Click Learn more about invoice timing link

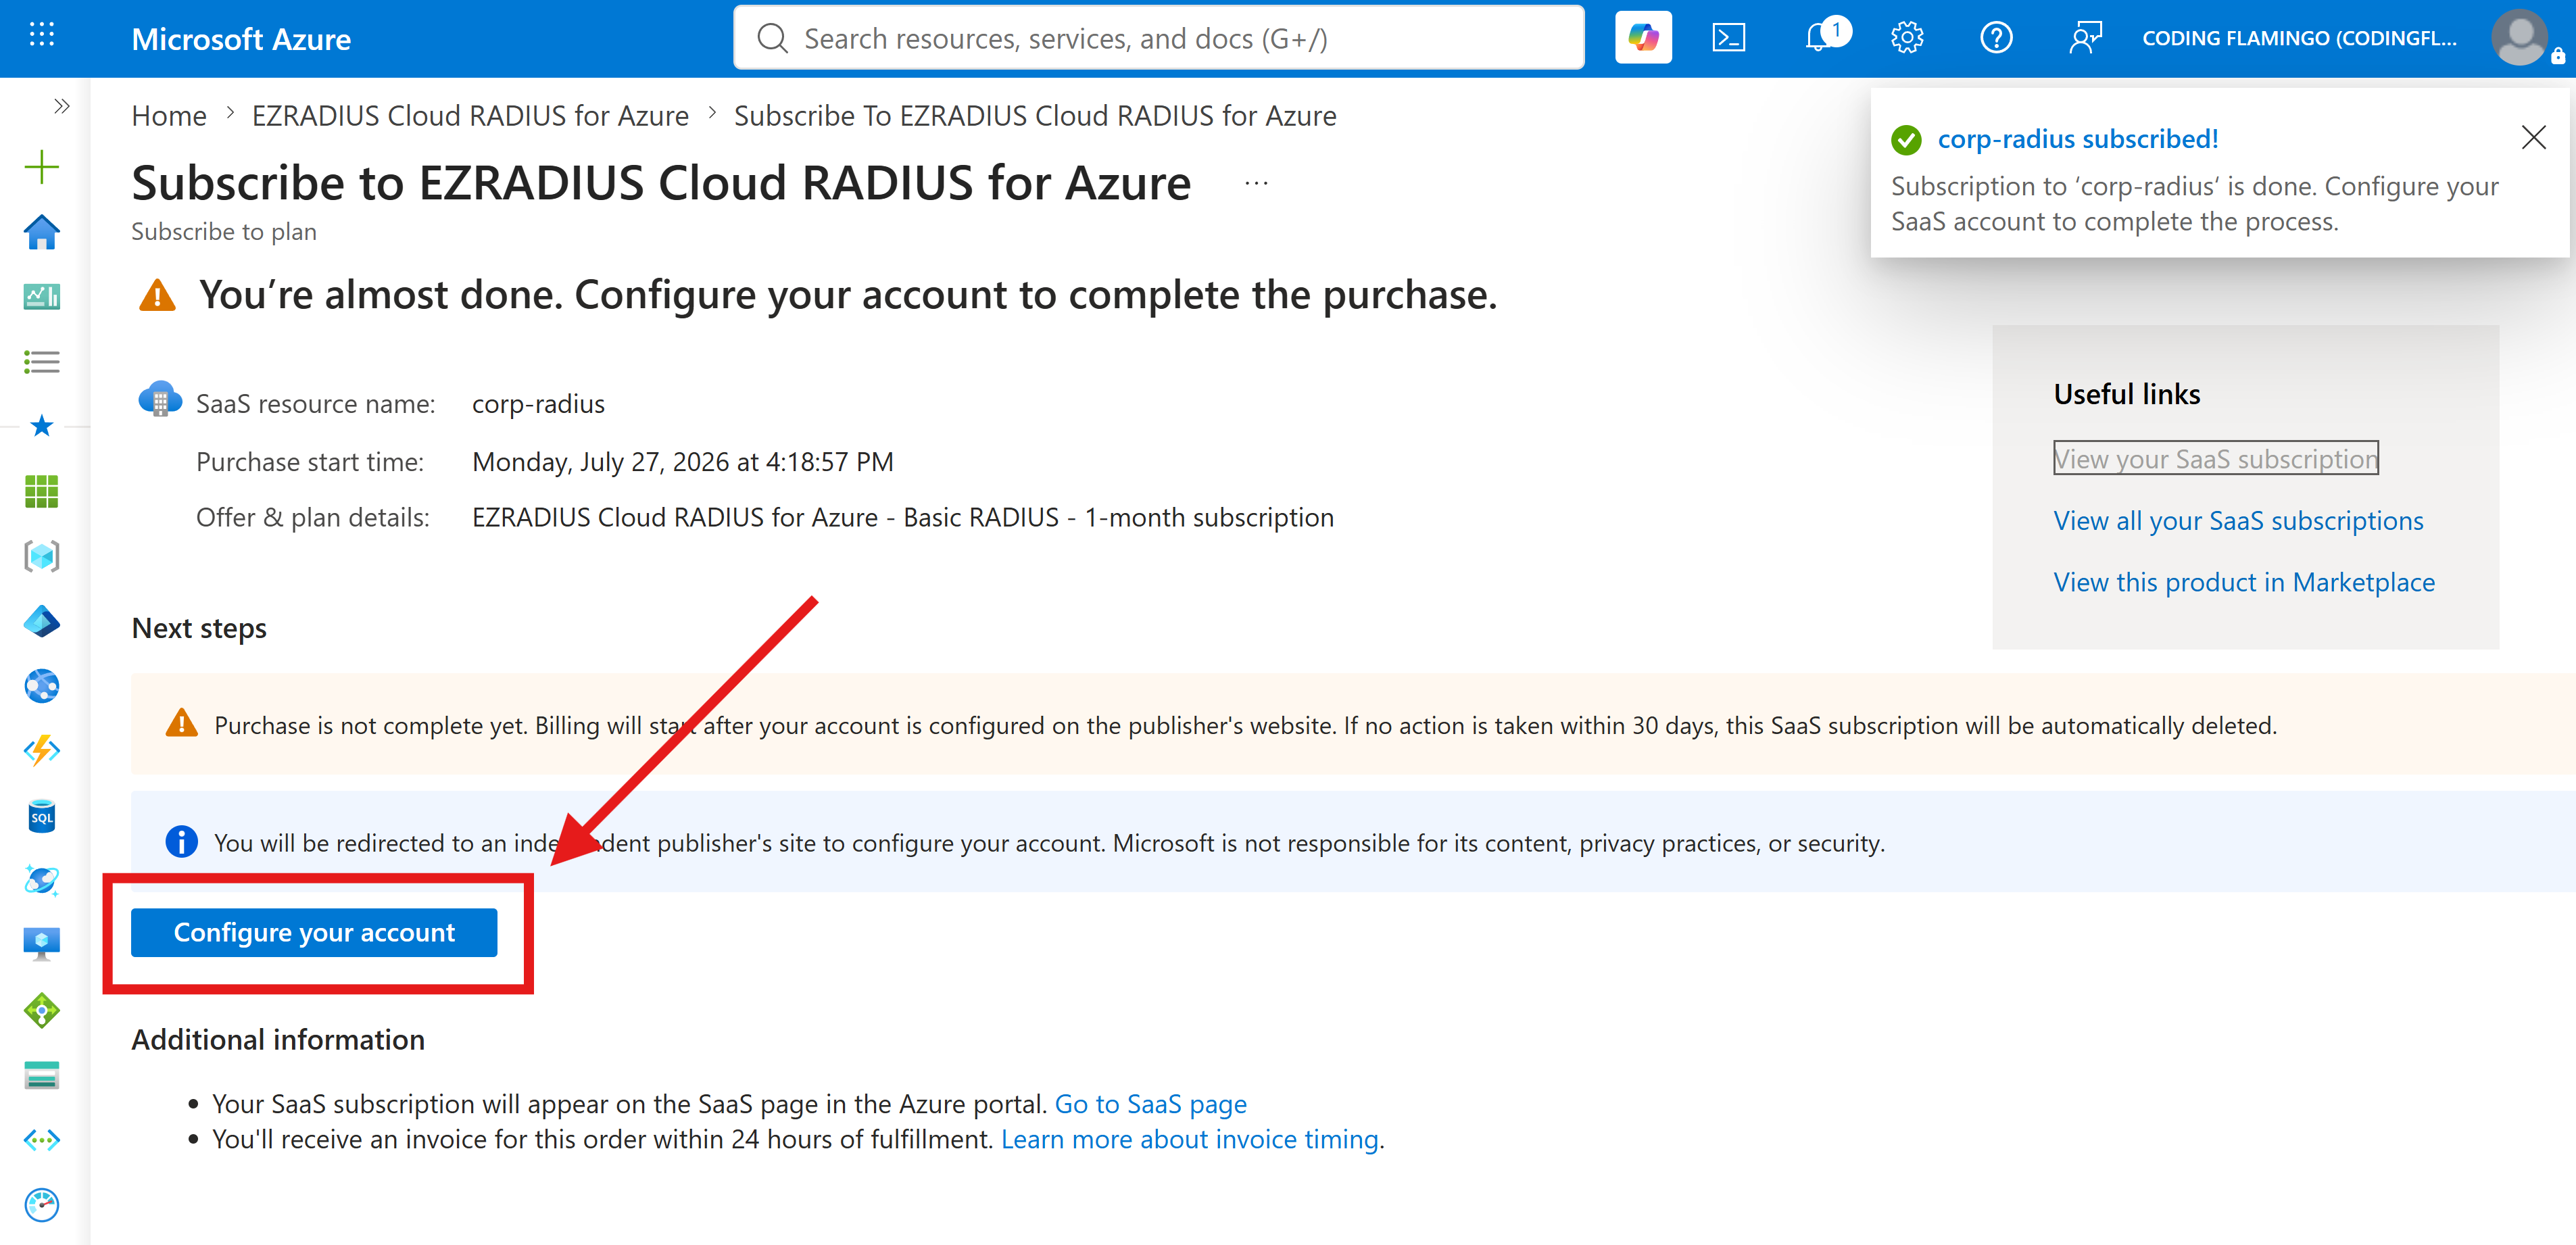[x=1189, y=1139]
